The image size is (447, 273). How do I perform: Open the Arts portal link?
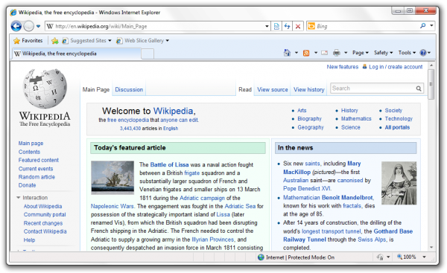click(x=302, y=110)
